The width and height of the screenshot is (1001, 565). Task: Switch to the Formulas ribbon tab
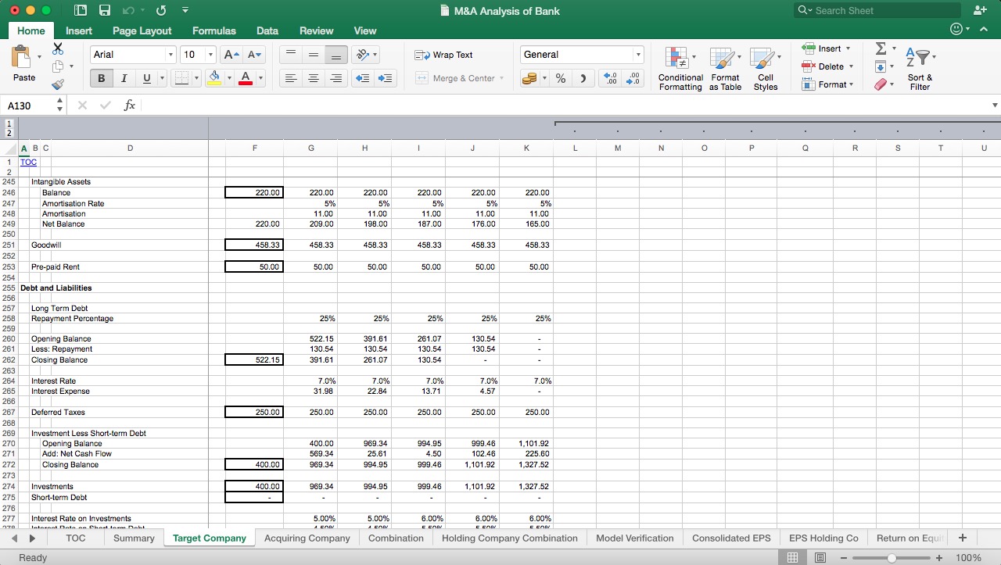213,31
